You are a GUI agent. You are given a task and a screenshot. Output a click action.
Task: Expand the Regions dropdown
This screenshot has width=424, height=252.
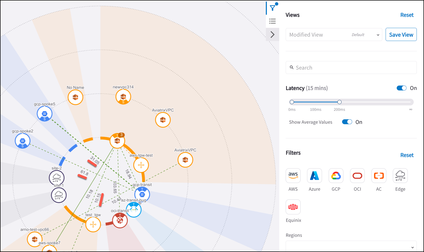click(351, 247)
